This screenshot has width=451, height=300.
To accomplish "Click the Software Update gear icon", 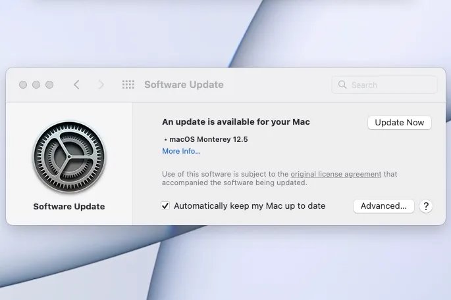I will (x=69, y=157).
